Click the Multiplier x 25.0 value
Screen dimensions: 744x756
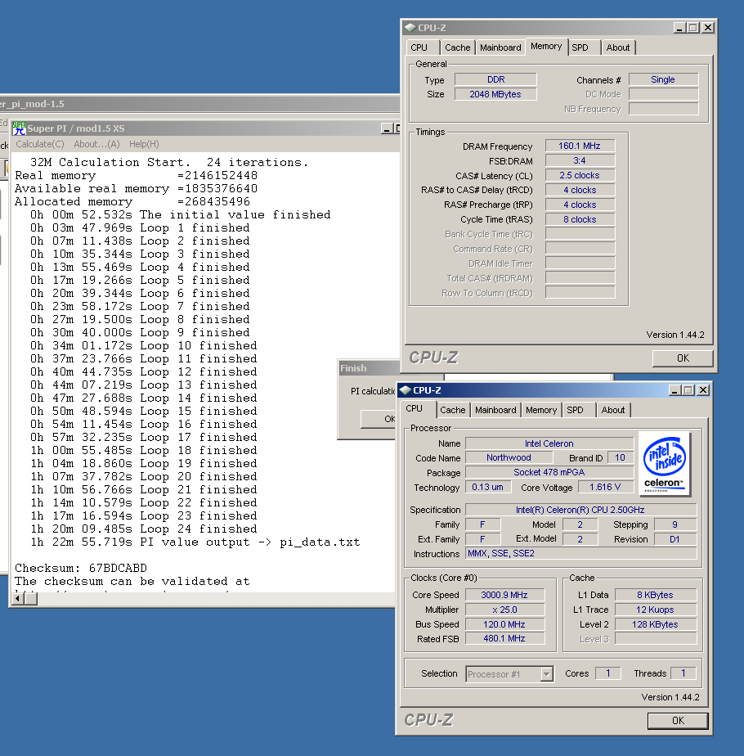[x=504, y=610]
